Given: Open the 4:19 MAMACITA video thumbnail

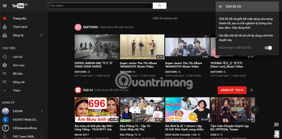Looking at the screenshot, I should click(142, 47).
